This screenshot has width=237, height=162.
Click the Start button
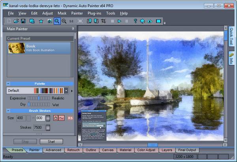pyautogui.click(x=51, y=142)
